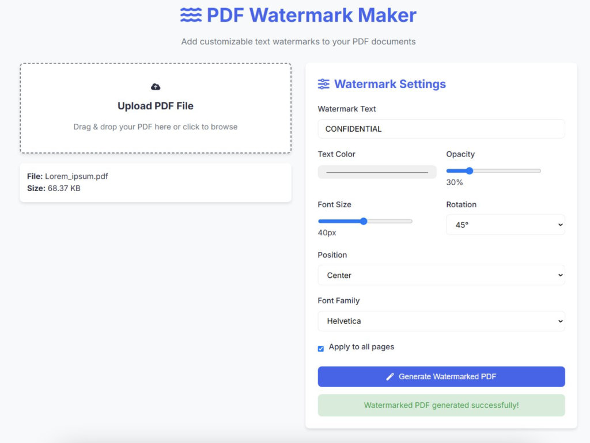Adjust the Font Size slider handle

click(x=363, y=221)
